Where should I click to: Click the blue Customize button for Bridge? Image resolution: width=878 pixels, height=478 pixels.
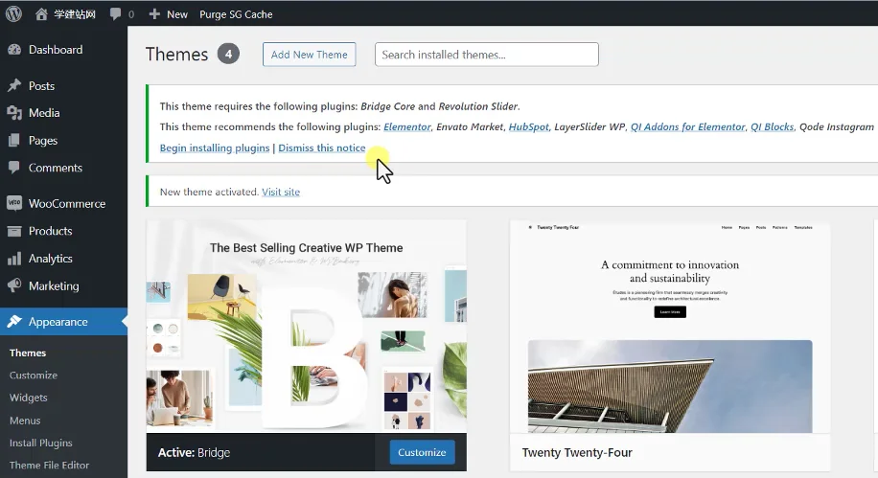[422, 452]
